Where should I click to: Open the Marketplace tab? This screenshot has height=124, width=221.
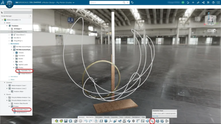pyautogui.click(x=136, y=117)
